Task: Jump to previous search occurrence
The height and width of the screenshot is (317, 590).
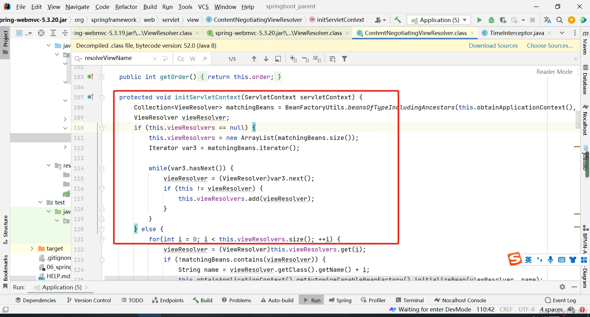Action: tap(254, 59)
